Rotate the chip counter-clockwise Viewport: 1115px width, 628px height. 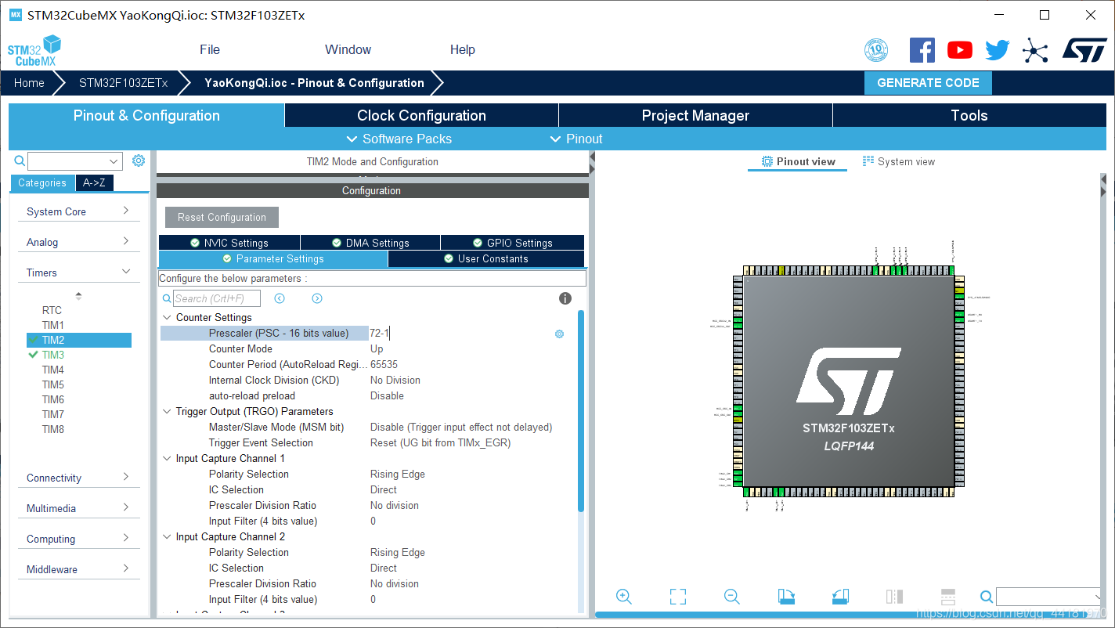coord(840,597)
